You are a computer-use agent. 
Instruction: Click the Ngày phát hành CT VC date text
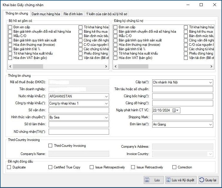(x=161, y=110)
